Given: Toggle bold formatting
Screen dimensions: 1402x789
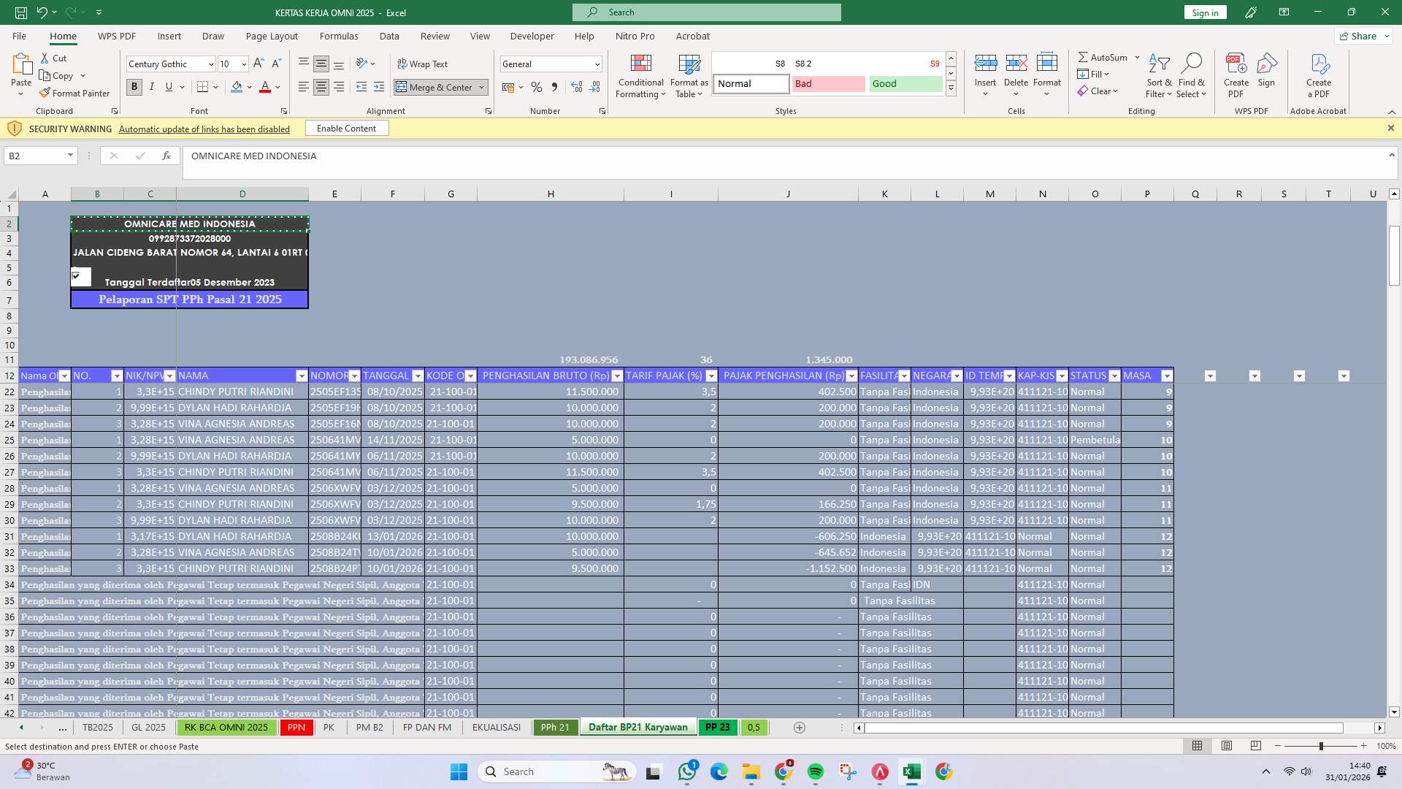Looking at the screenshot, I should (134, 86).
